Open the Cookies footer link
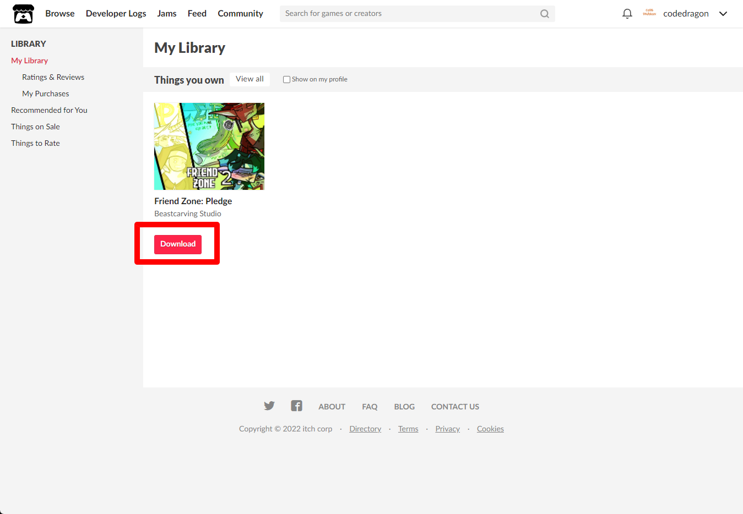This screenshot has width=743, height=514. point(490,429)
